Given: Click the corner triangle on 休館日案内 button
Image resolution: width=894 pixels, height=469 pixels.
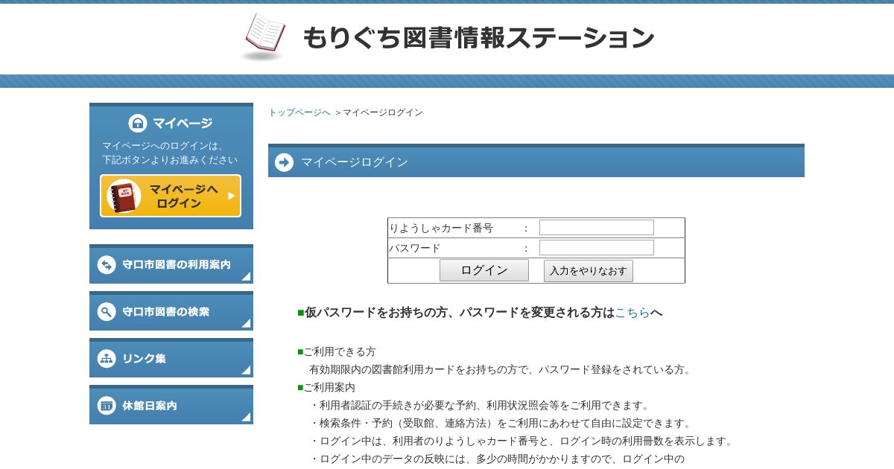Looking at the screenshot, I should 246,417.
